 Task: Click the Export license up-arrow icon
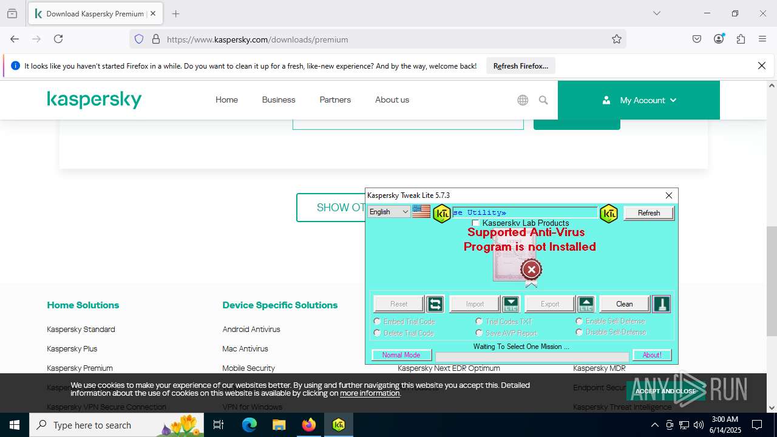(586, 304)
